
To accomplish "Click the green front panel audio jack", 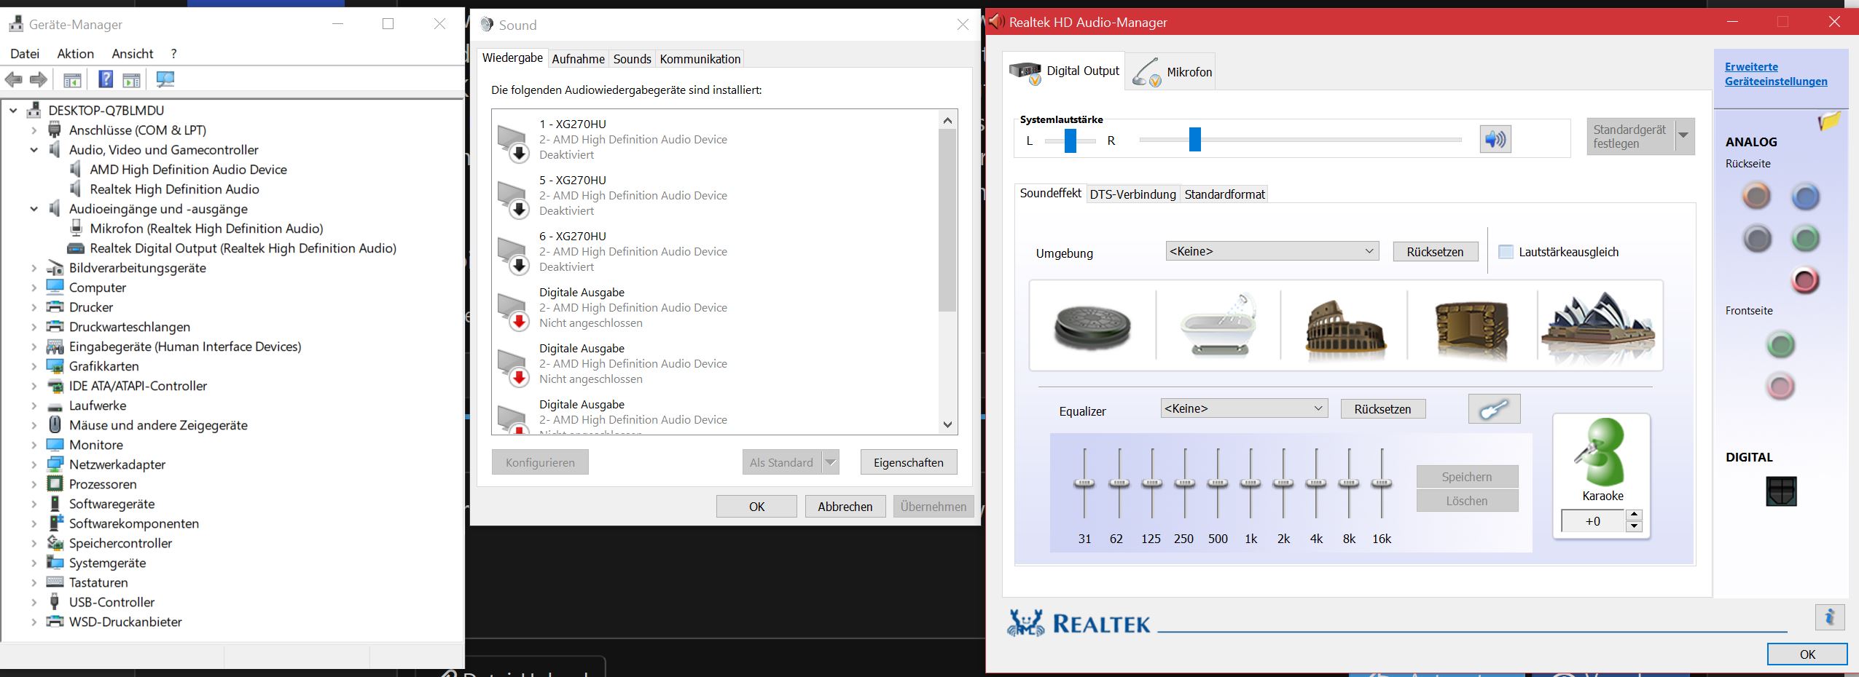I will [1781, 344].
